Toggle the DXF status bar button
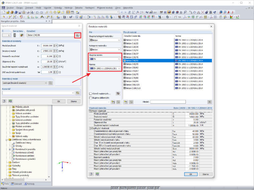Screen dimensions: 254x190 click(157, 188)
